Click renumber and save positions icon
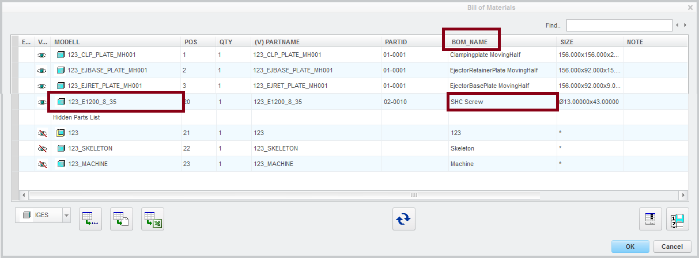 tap(678, 219)
